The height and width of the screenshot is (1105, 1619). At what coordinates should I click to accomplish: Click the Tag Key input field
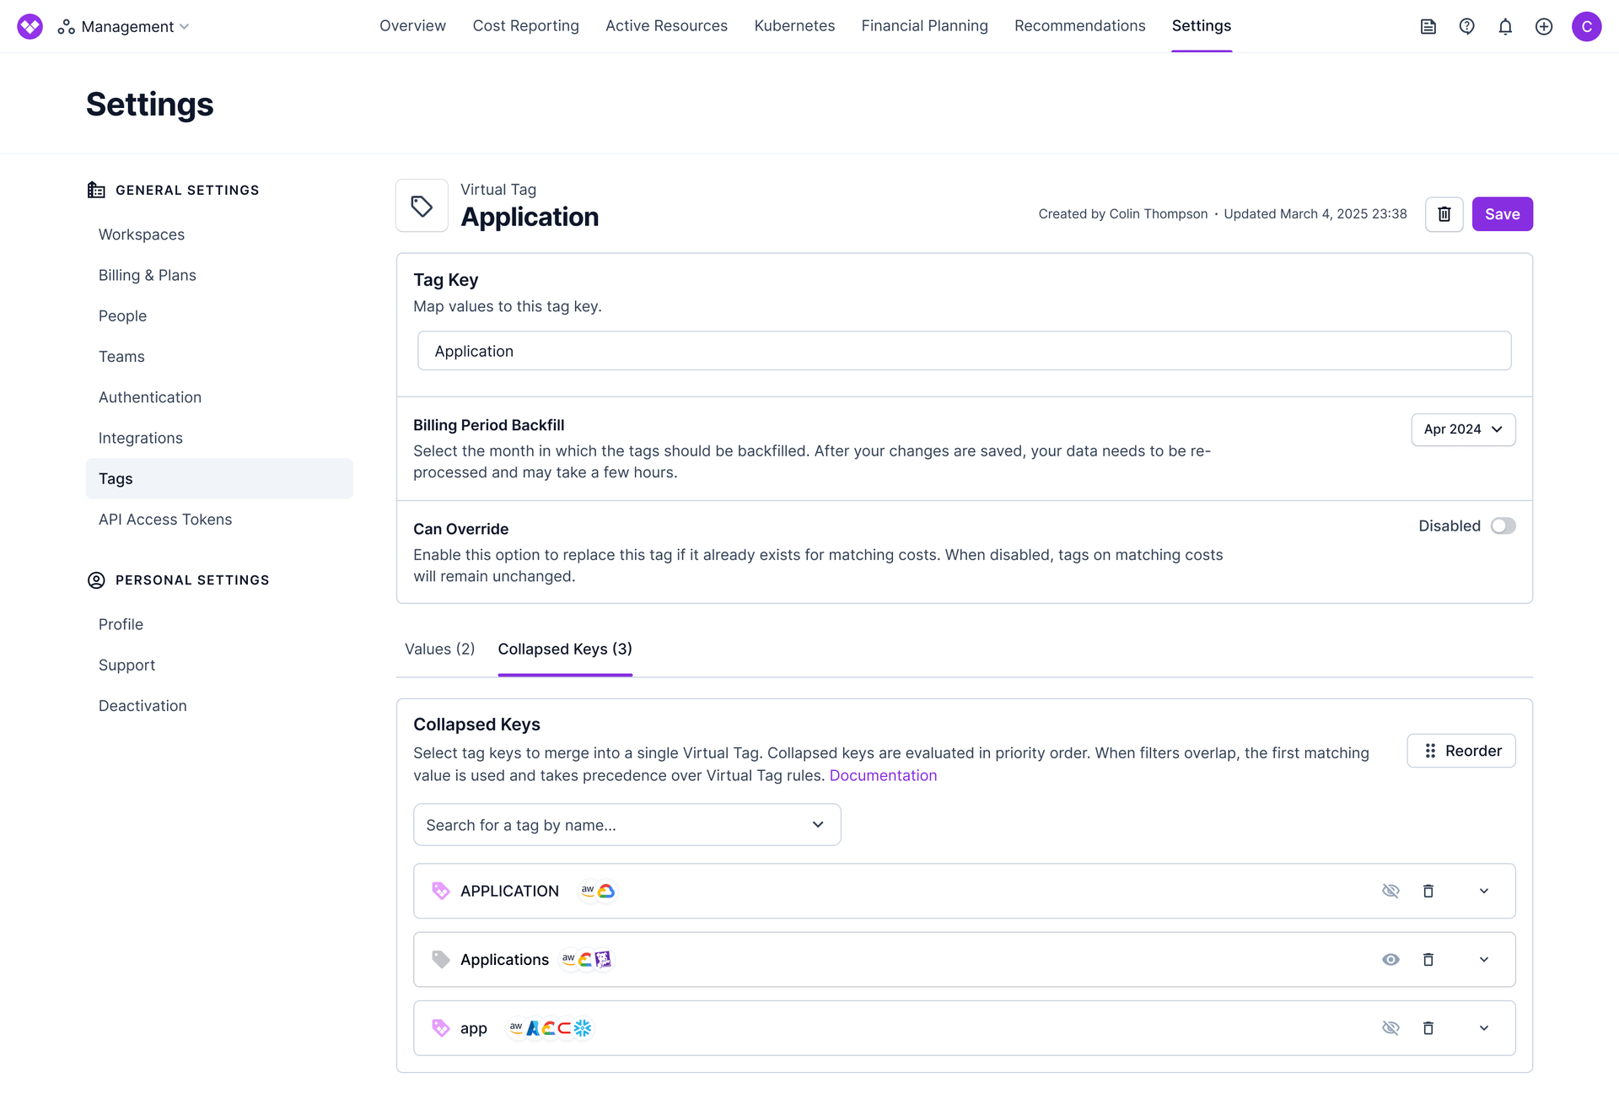(x=963, y=351)
